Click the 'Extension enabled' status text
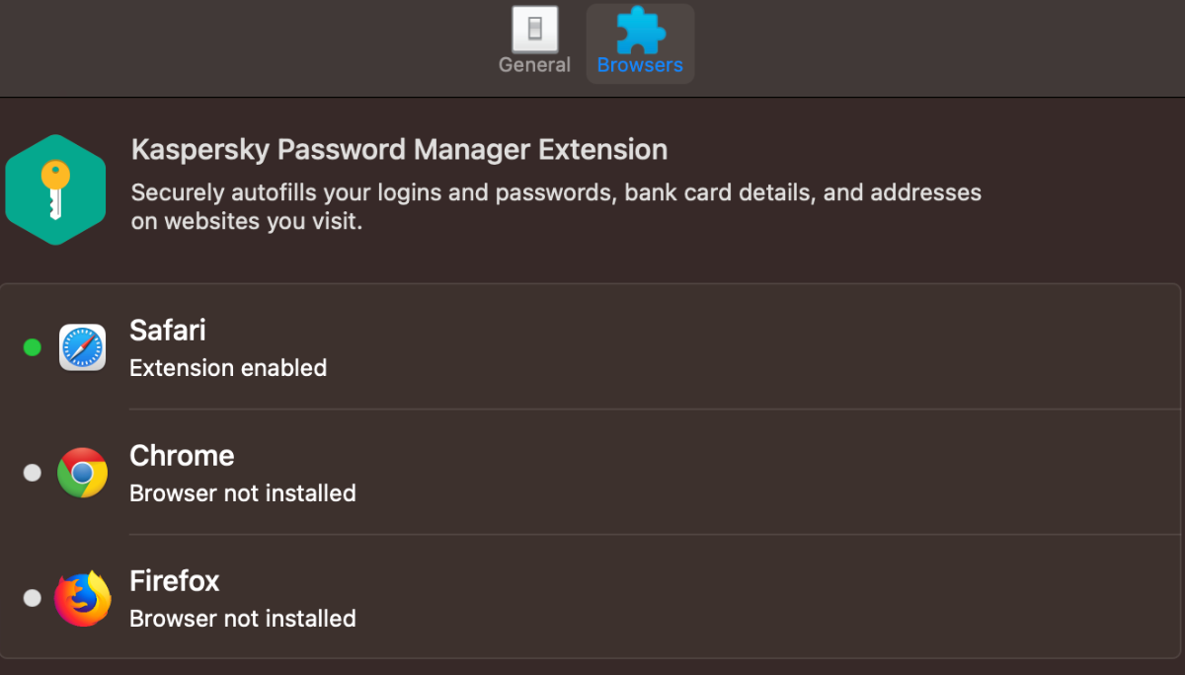1185x675 pixels. coord(228,368)
